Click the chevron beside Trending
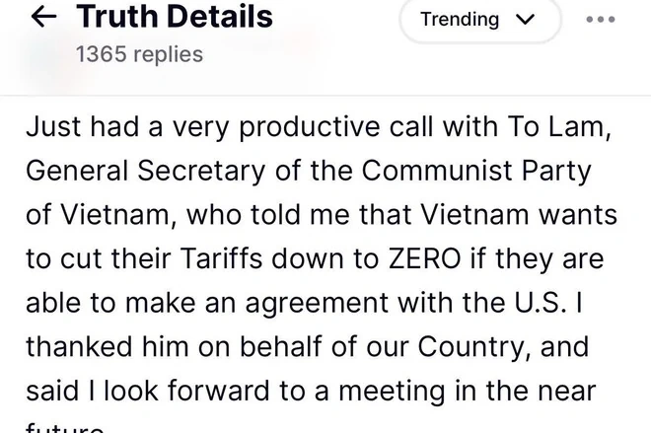The height and width of the screenshot is (433, 651). click(x=525, y=20)
